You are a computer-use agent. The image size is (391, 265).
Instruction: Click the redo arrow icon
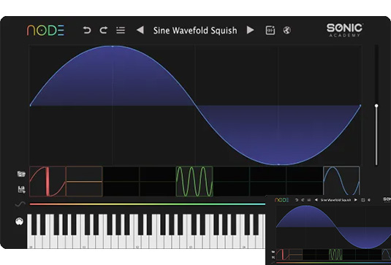point(104,30)
